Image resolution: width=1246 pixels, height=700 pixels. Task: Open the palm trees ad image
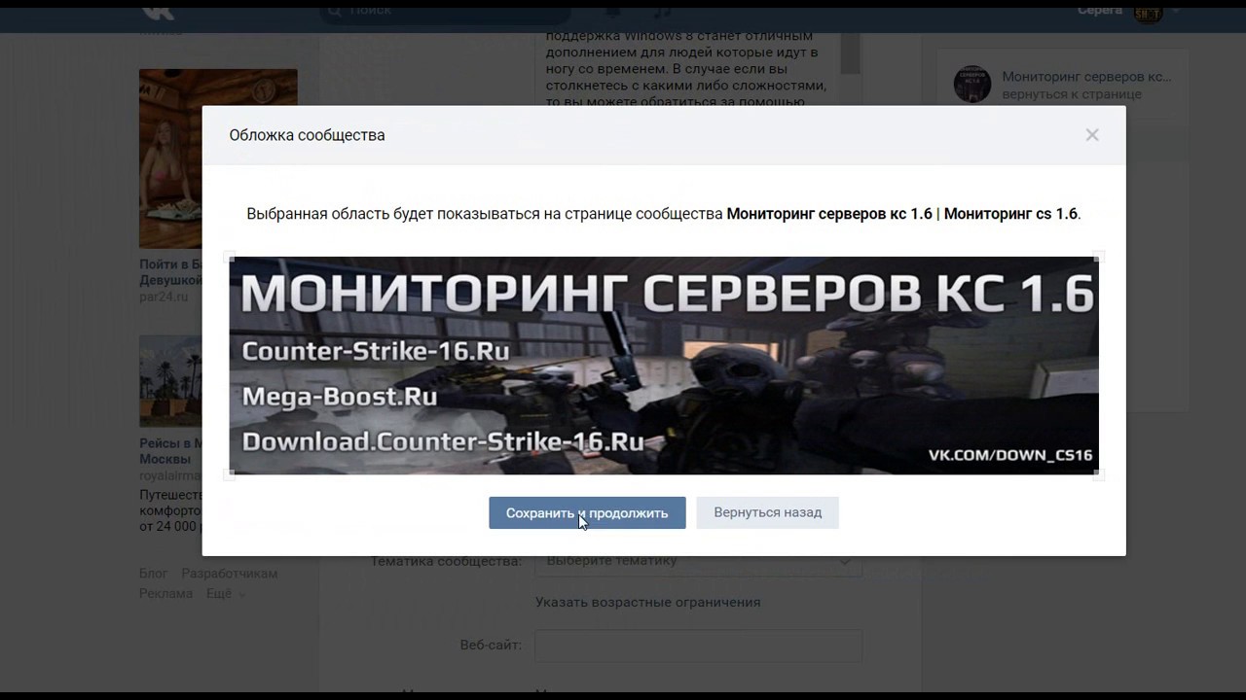click(170, 382)
